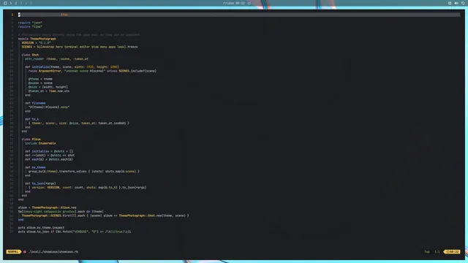The width and height of the screenshot is (468, 263).
Task: Click the 1:1 cursor position in statusline
Action: pyautogui.click(x=437, y=251)
